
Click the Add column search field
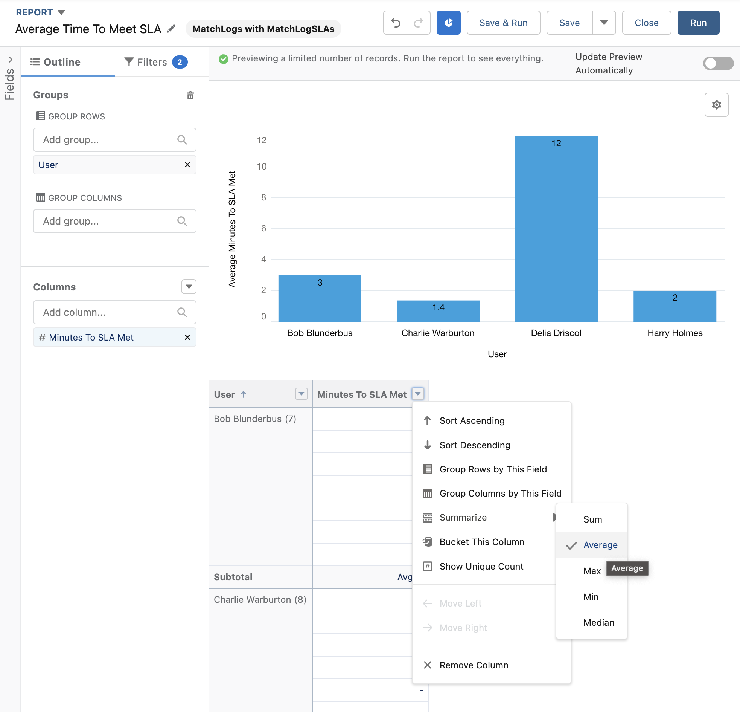click(x=114, y=312)
